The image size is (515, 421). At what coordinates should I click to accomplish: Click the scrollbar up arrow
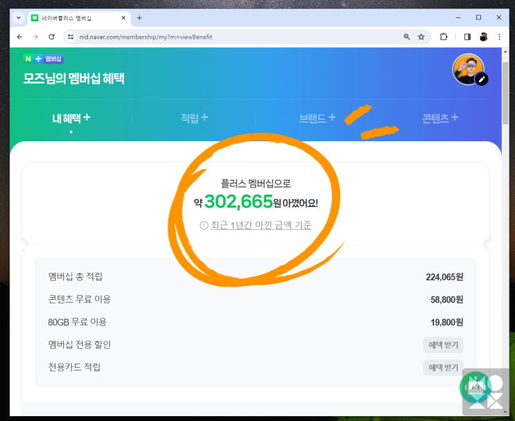click(505, 52)
